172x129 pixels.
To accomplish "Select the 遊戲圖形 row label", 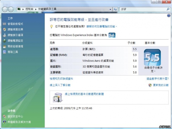I will point(56,67).
